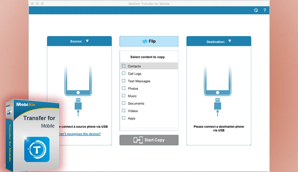Click the connect a source phone via USB text

(83, 127)
